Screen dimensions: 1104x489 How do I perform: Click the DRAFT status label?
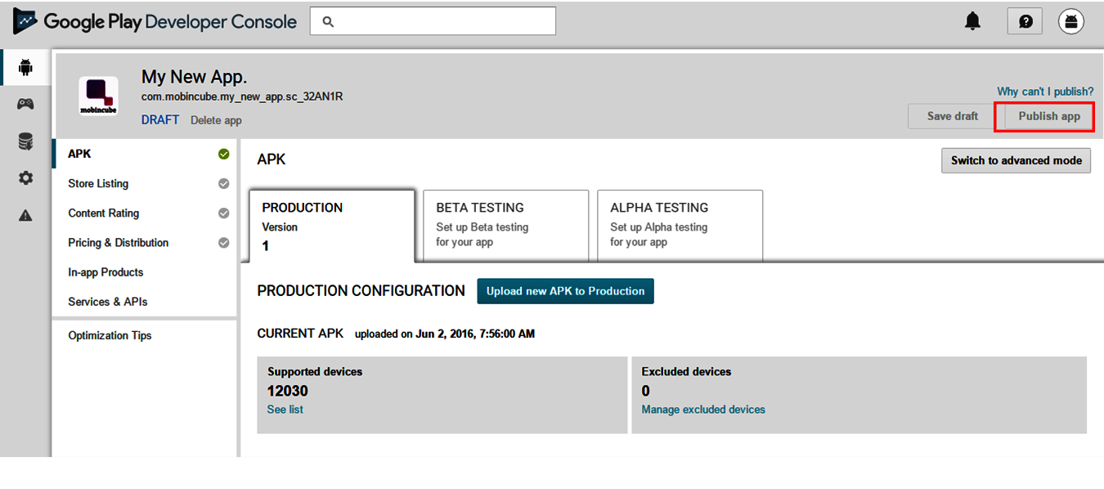(x=160, y=120)
